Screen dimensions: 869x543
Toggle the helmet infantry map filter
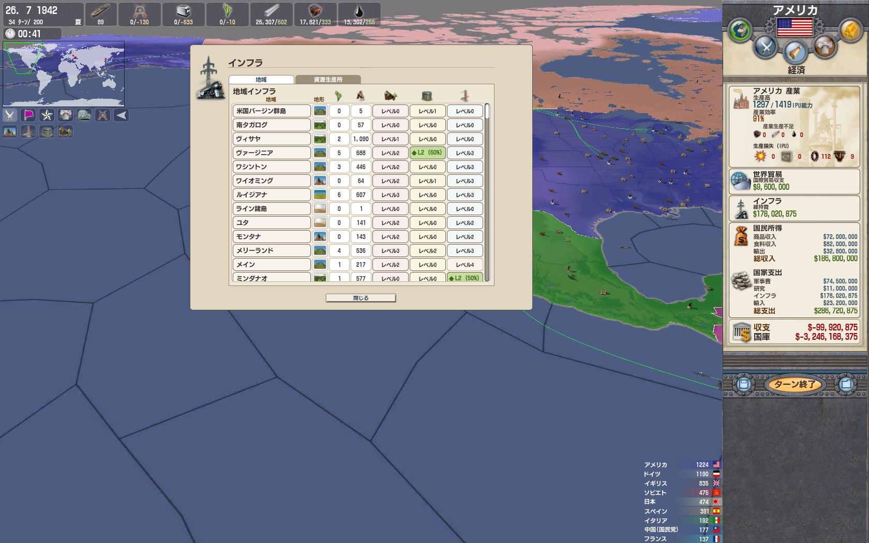(103, 115)
